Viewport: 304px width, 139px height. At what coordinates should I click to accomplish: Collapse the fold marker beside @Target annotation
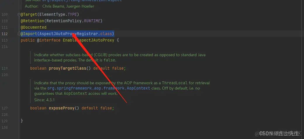[19, 15]
